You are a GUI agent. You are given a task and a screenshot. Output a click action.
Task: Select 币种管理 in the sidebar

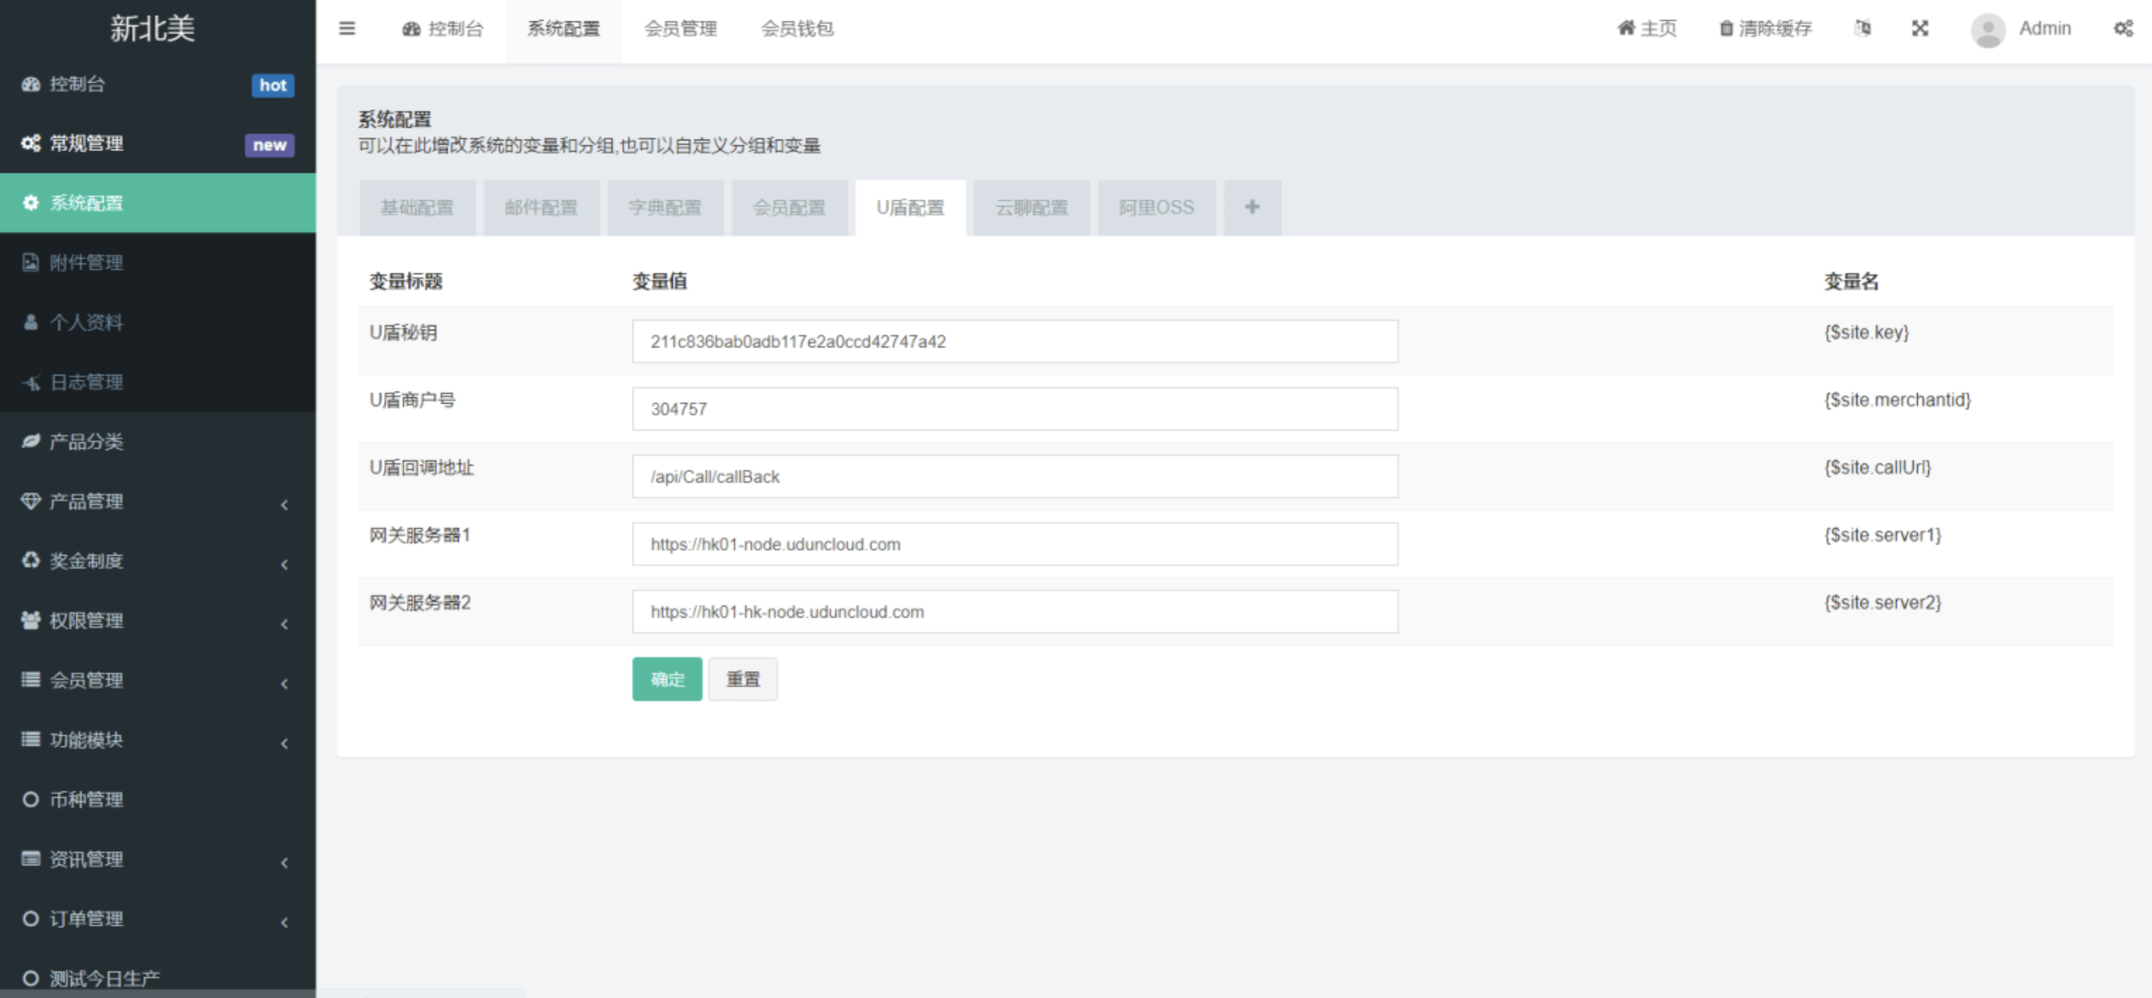(89, 800)
